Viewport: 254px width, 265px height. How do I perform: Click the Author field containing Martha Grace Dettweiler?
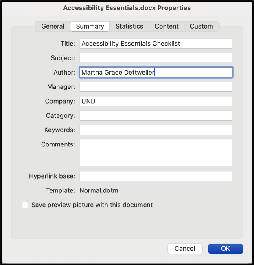tap(155, 73)
